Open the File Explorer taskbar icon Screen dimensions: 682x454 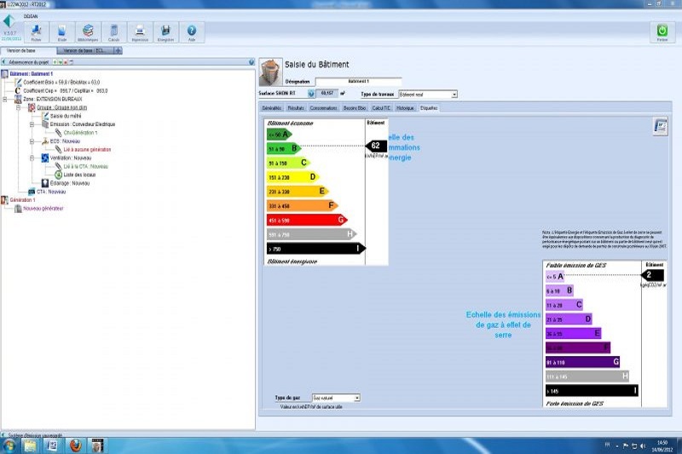31,445
